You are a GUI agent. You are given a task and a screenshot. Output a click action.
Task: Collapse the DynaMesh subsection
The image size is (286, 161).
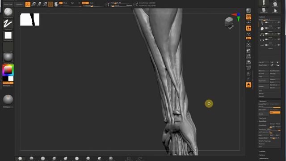point(262,121)
